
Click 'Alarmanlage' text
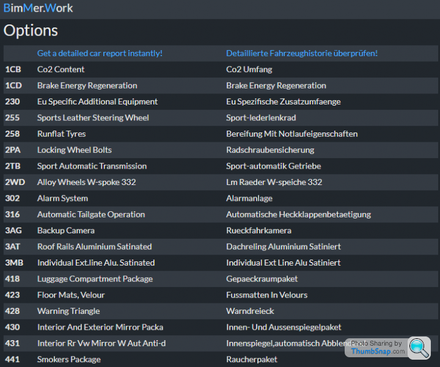coord(249,198)
